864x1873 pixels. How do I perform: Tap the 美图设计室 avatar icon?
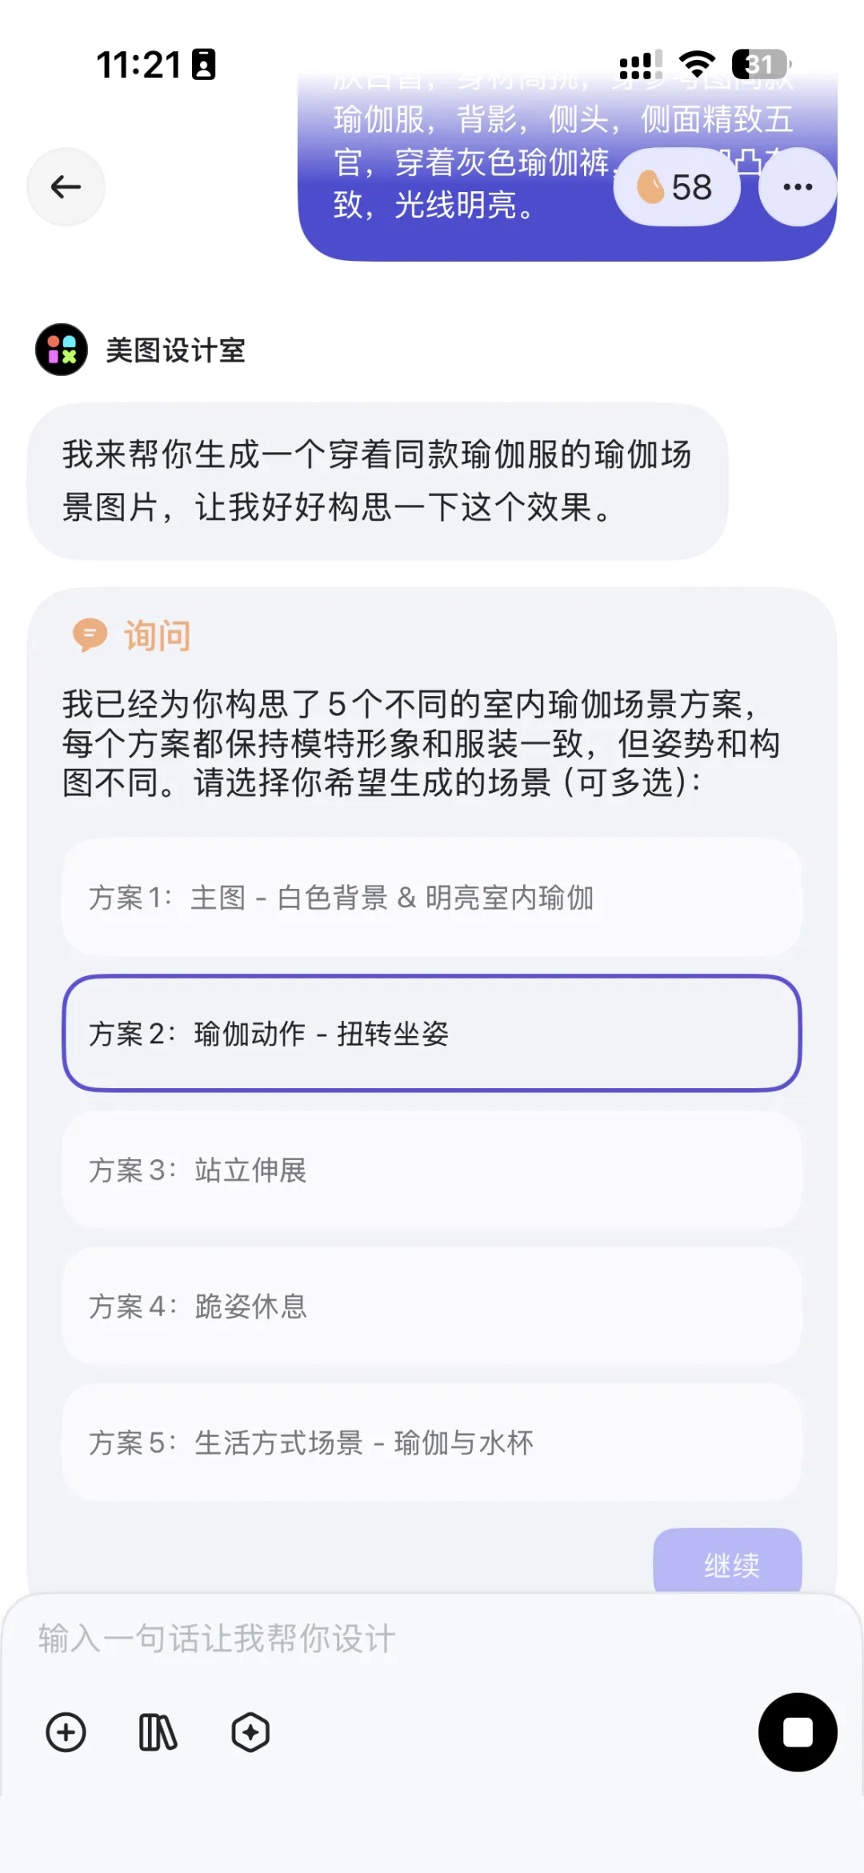(62, 350)
